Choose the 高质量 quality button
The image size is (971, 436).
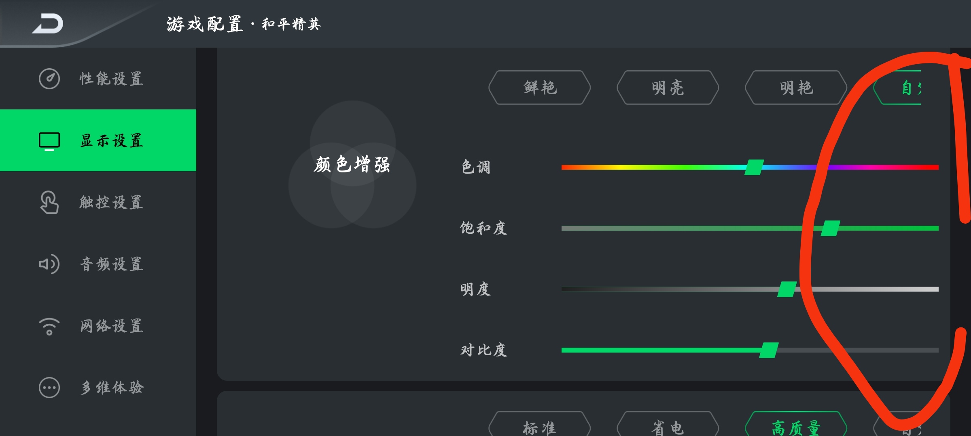point(796,424)
